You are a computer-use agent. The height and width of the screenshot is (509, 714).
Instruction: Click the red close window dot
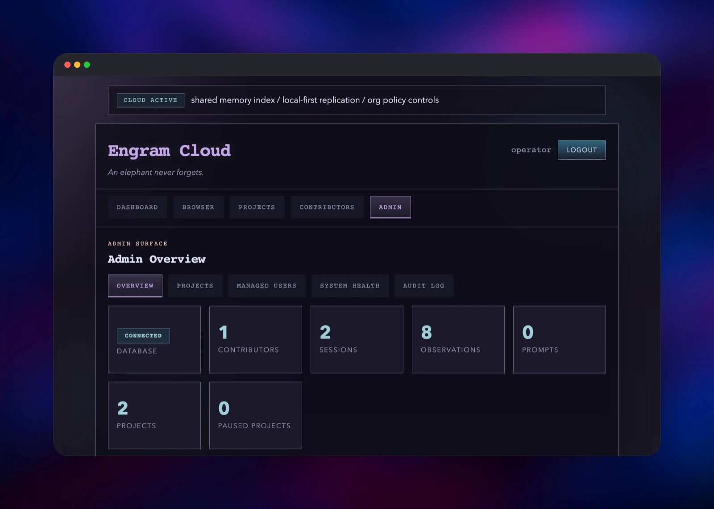click(67, 65)
